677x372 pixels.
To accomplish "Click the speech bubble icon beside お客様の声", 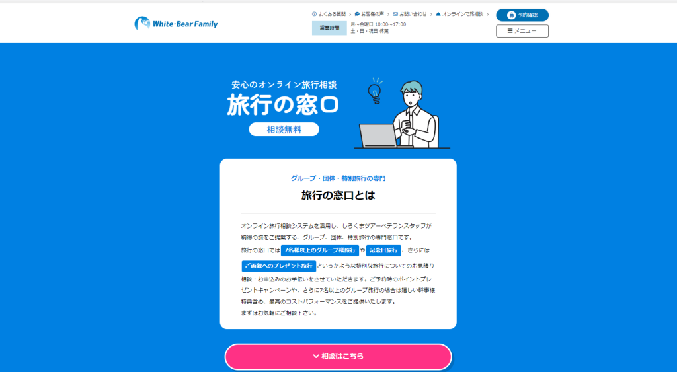I will tap(357, 15).
